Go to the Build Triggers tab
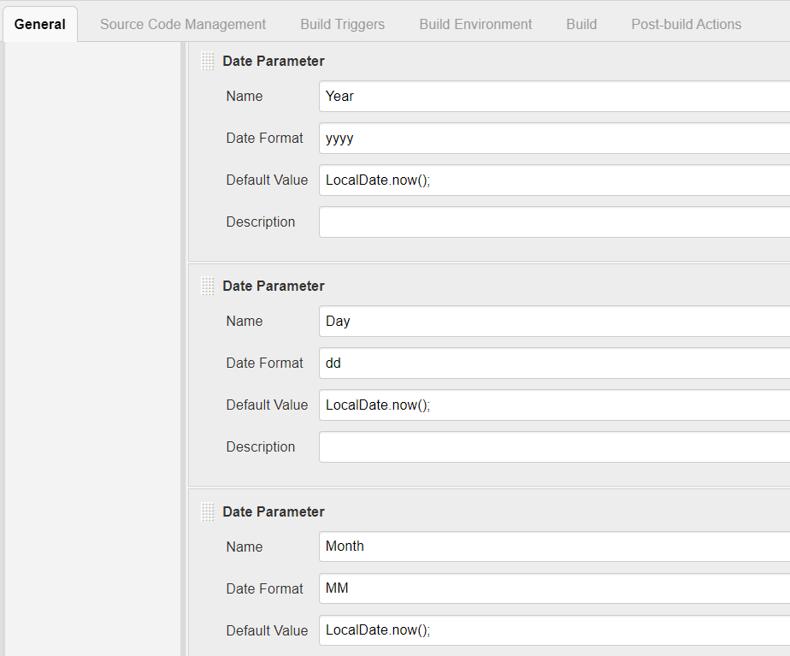 tap(343, 24)
